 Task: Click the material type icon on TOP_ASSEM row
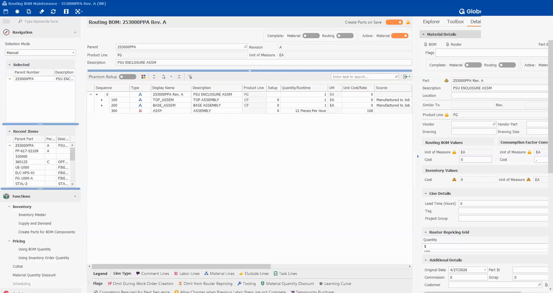(140, 100)
